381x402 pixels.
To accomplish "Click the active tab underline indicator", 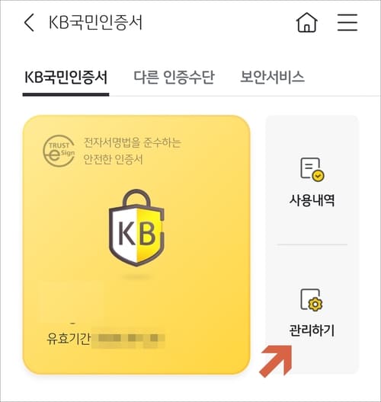I will 66,94.
